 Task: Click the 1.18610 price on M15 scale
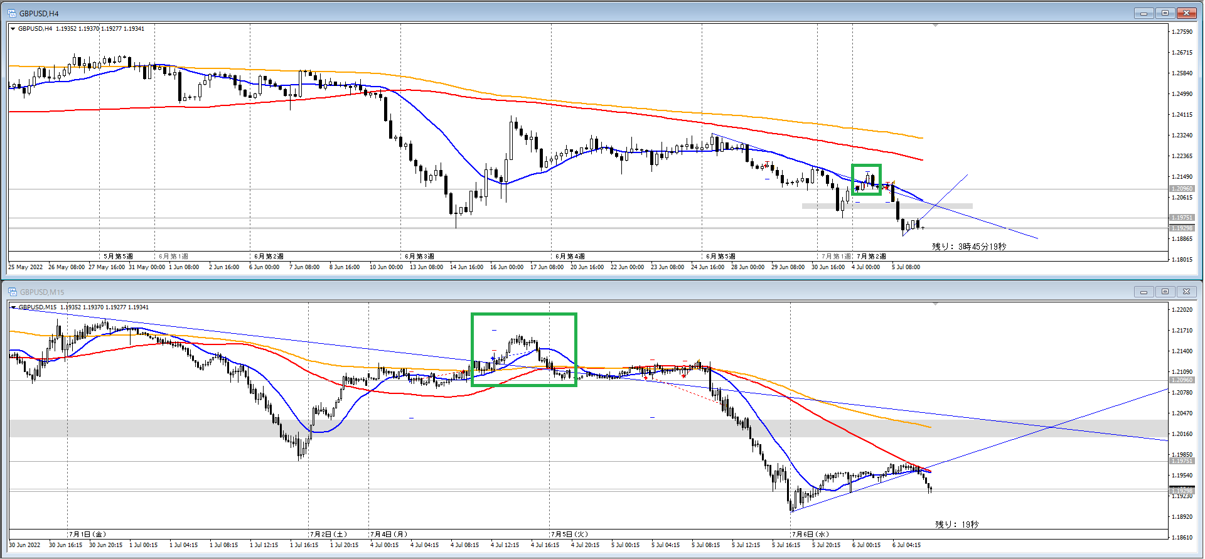tap(1182, 538)
